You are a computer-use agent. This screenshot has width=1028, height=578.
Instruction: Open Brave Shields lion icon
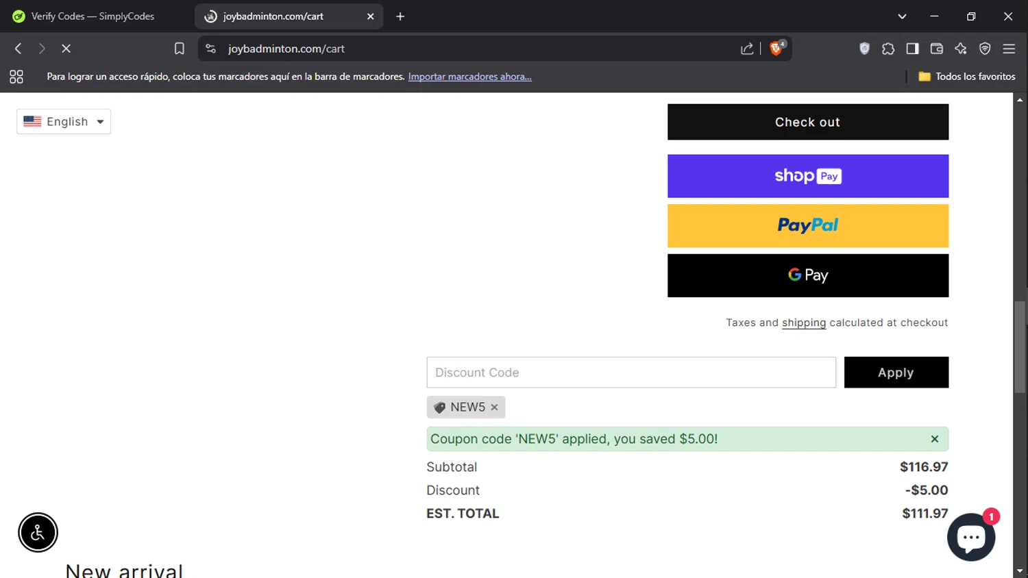[777, 48]
